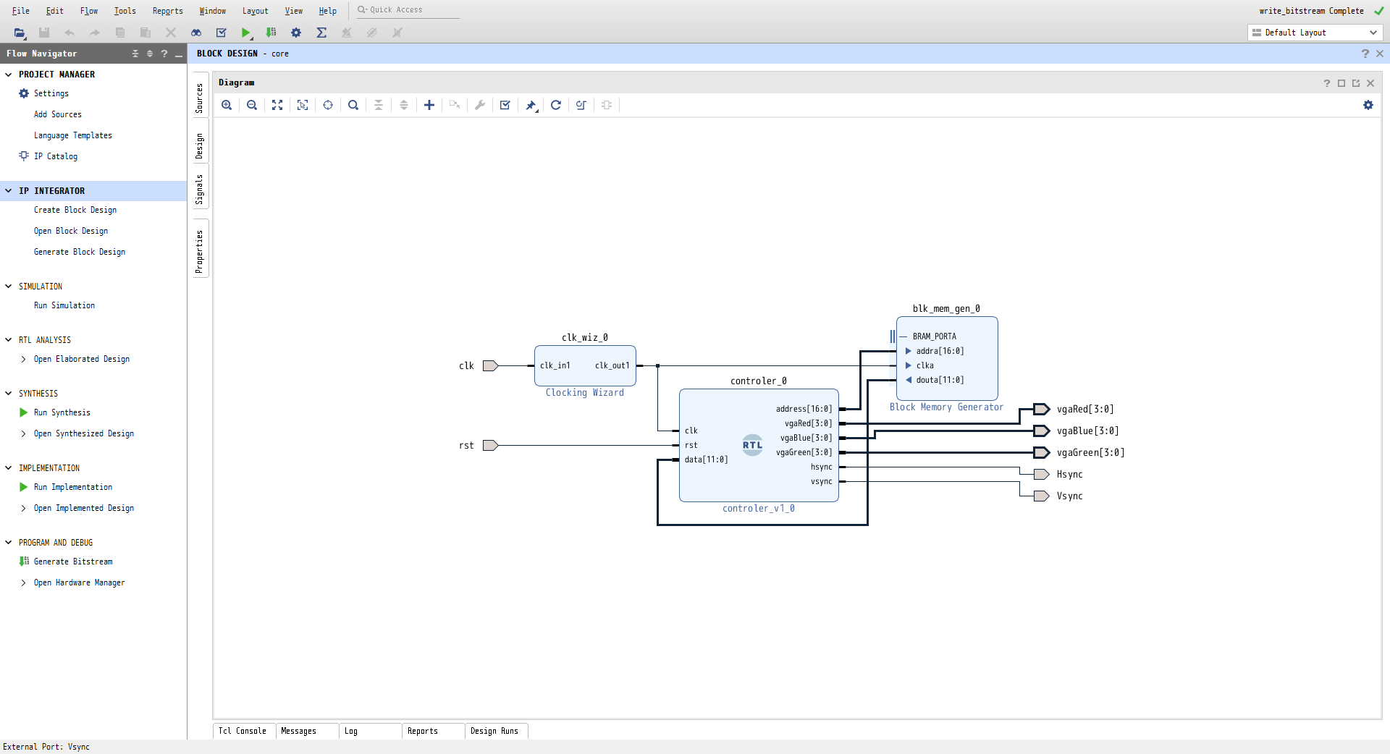Click the Sigma report icon in main toolbar
This screenshot has width=1390, height=754.
(x=321, y=33)
